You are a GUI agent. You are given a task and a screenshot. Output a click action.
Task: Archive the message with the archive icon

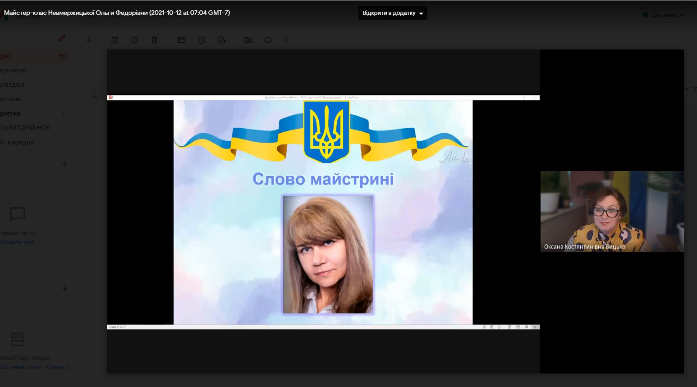tap(115, 40)
